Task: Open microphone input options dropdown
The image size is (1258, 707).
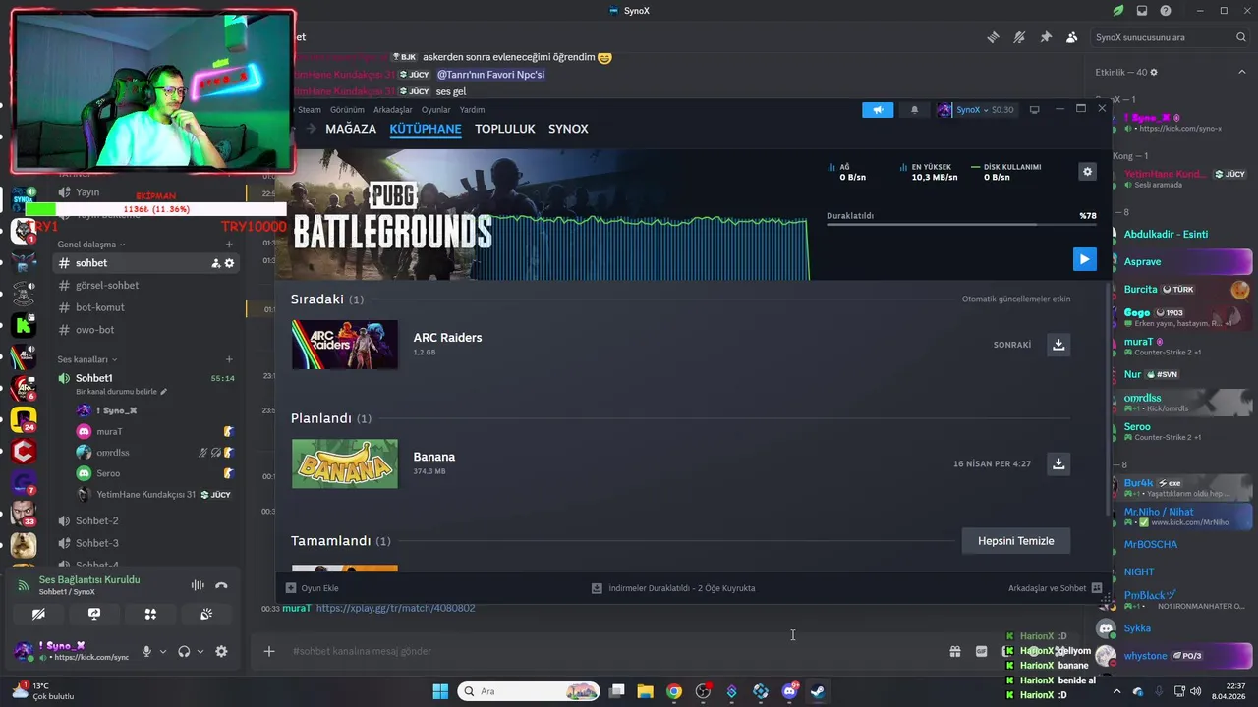Action: pos(163,651)
